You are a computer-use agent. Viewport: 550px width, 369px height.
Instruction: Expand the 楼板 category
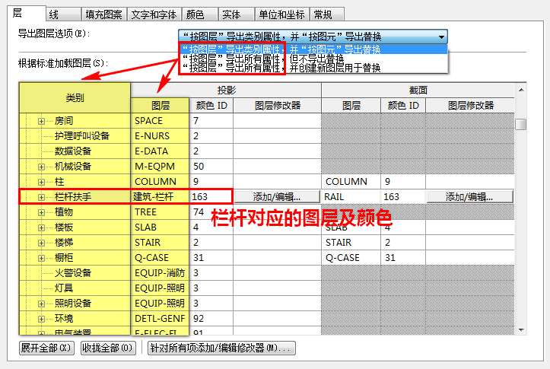point(41,227)
